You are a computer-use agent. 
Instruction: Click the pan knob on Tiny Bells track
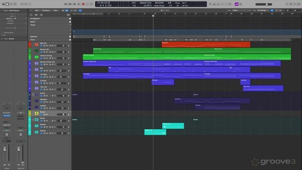[x=68, y=77]
